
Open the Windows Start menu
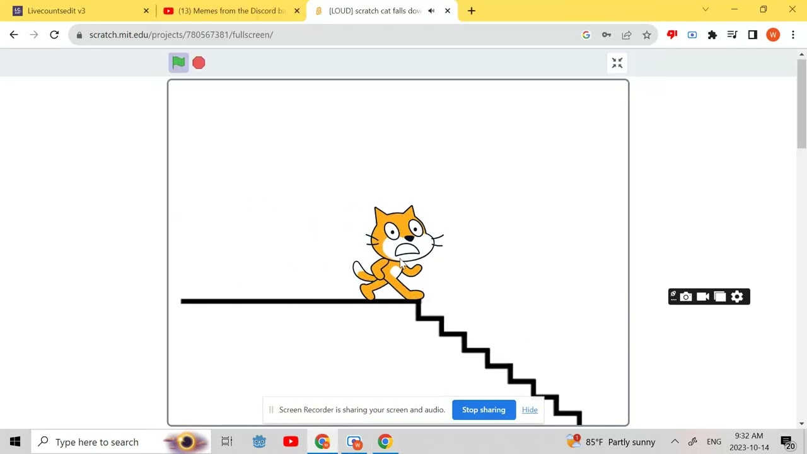tap(15, 442)
